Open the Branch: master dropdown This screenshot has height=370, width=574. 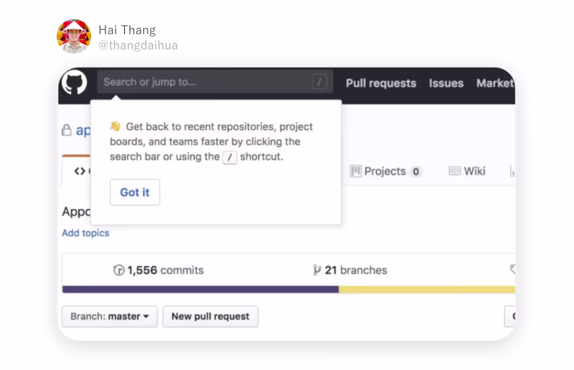point(110,316)
